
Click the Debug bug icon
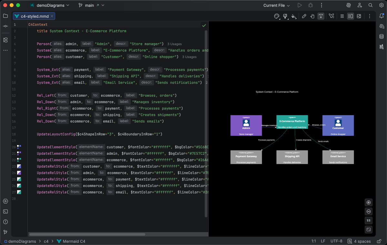pos(311,5)
